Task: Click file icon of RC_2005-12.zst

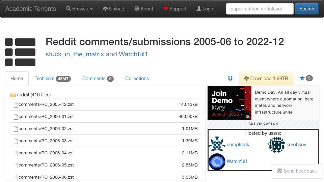Action: pyautogui.click(x=16, y=104)
